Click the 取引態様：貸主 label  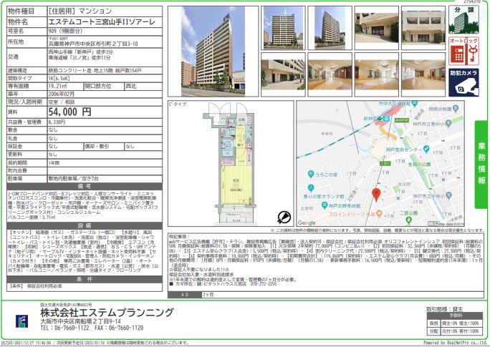445,309
